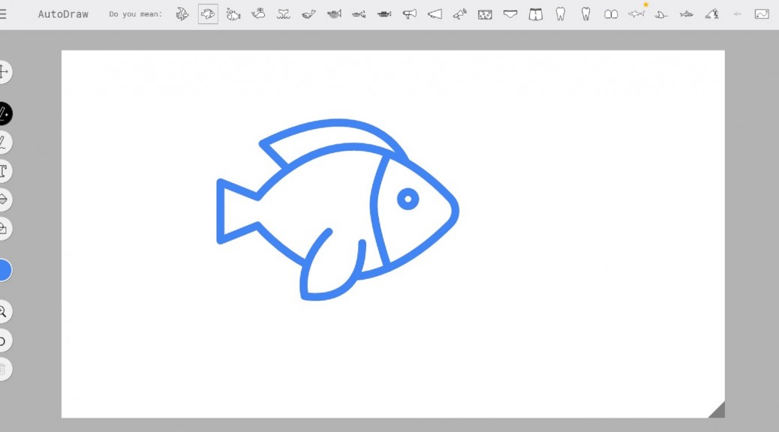Select the Type tool
Screen dimensions: 779x432
point(7,171)
